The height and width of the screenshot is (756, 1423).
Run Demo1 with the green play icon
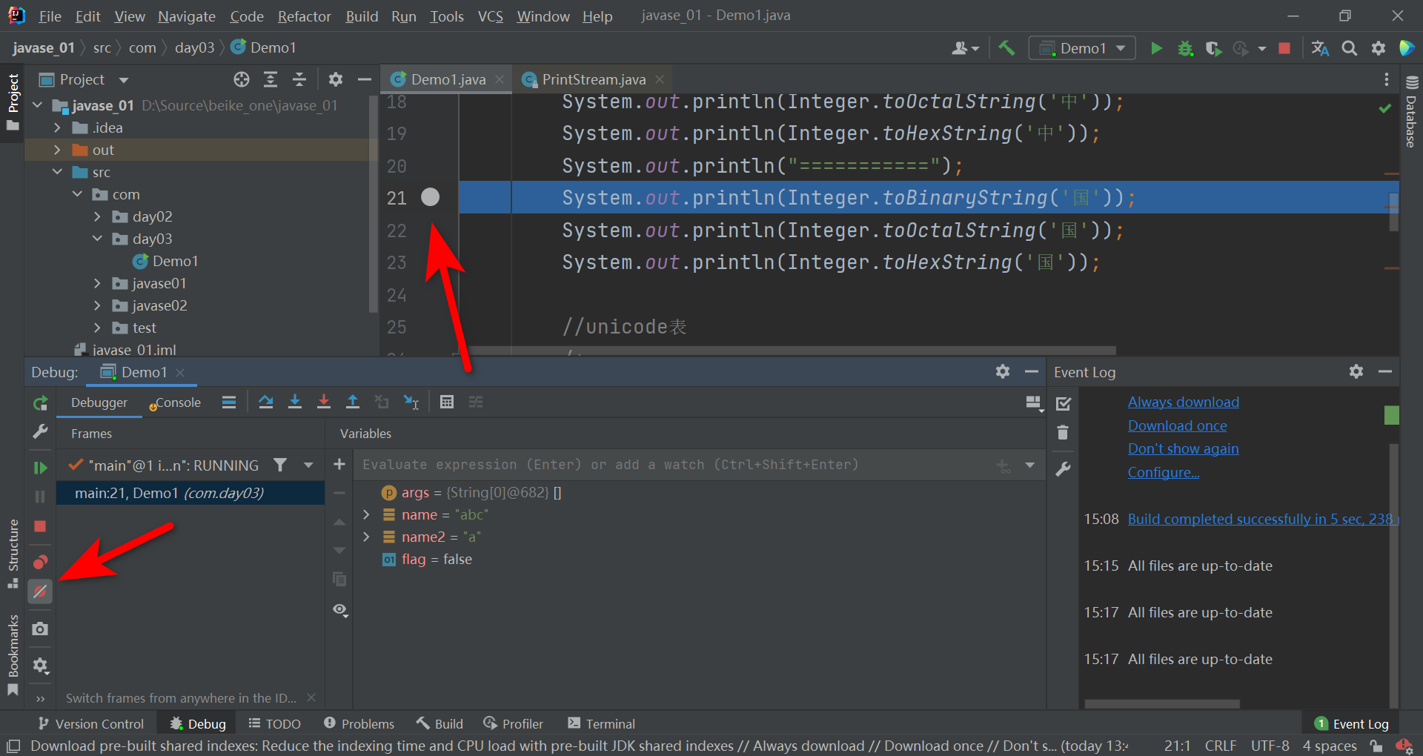[x=1156, y=48]
